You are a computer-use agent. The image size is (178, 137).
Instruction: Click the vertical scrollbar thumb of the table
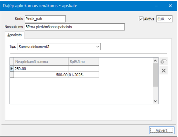click(x=155, y=75)
